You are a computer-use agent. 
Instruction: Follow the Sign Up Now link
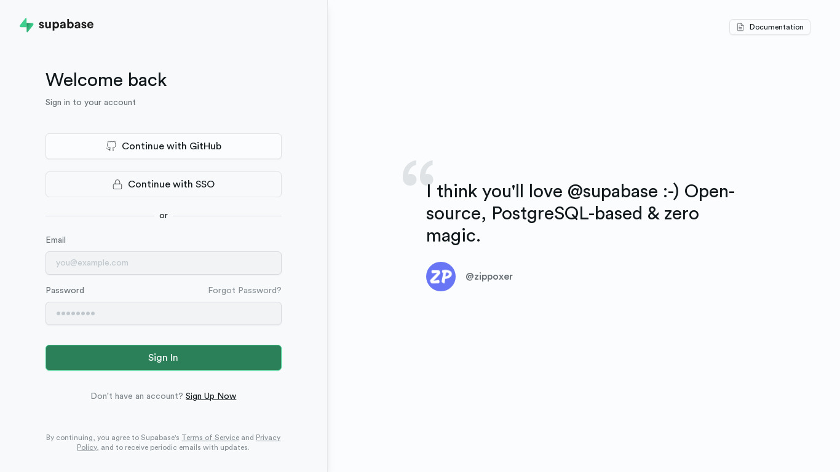pyautogui.click(x=211, y=396)
